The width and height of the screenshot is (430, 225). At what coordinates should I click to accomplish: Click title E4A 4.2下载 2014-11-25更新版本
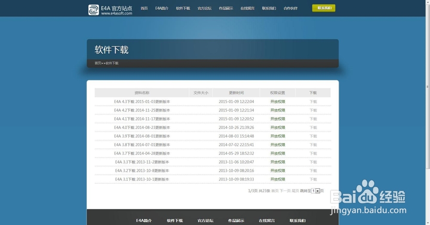point(142,110)
